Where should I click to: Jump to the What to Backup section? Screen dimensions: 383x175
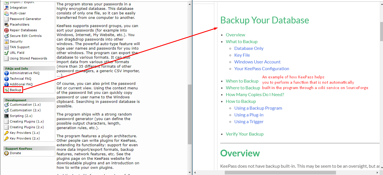point(242,42)
